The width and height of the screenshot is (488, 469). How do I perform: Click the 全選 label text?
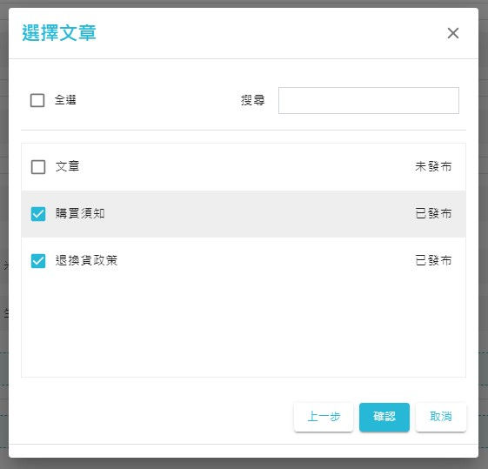[x=65, y=100]
